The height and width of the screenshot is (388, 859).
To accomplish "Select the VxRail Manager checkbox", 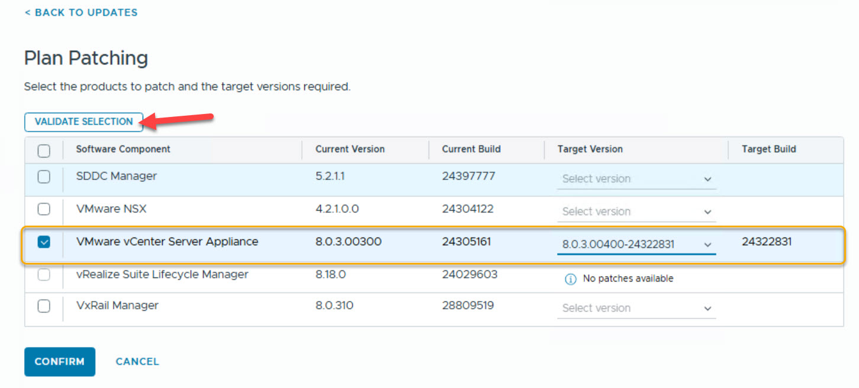I will pos(44,306).
